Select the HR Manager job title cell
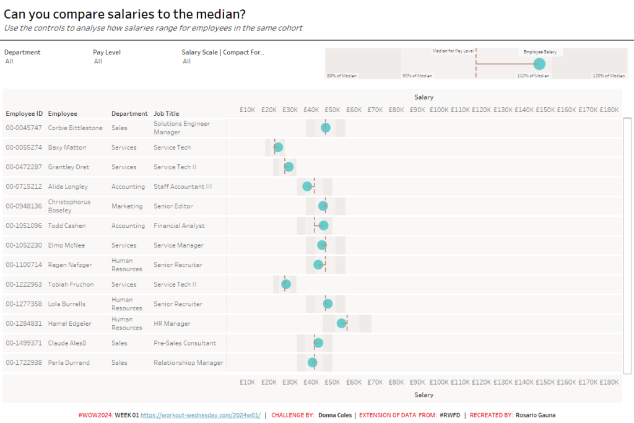 coord(172,323)
